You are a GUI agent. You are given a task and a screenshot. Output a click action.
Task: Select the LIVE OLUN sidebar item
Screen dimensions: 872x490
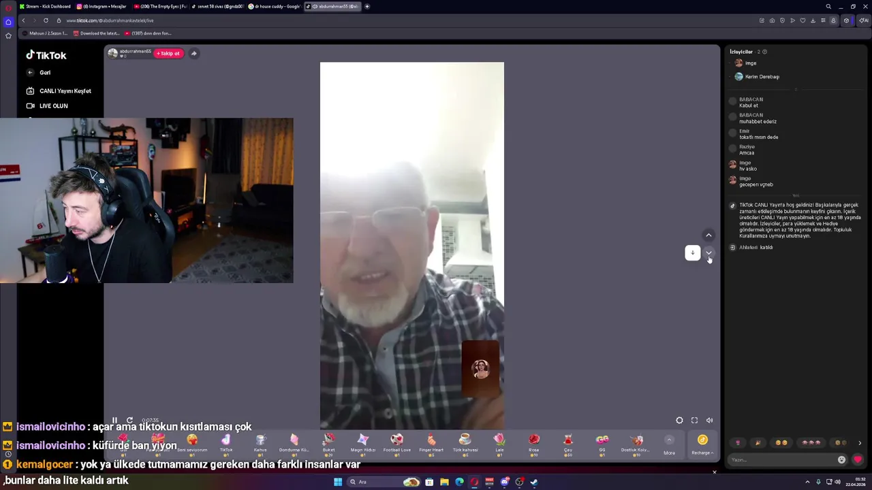point(47,105)
